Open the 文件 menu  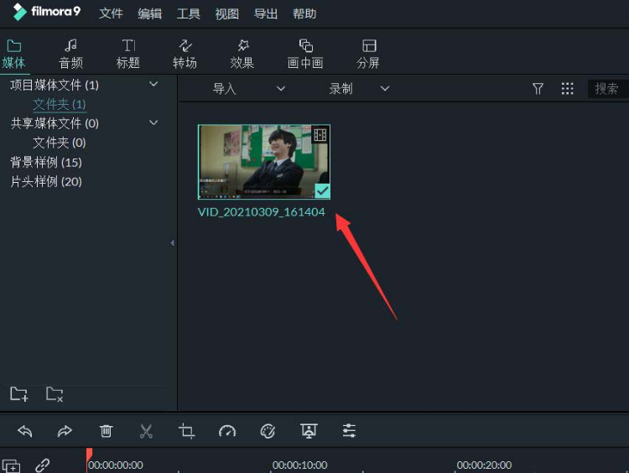pos(111,13)
